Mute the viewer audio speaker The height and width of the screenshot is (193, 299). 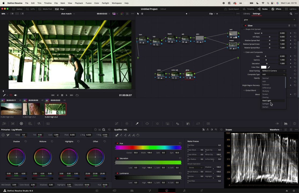16,95
